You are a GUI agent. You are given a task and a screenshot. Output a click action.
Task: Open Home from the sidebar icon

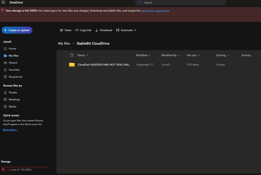(x=5, y=48)
